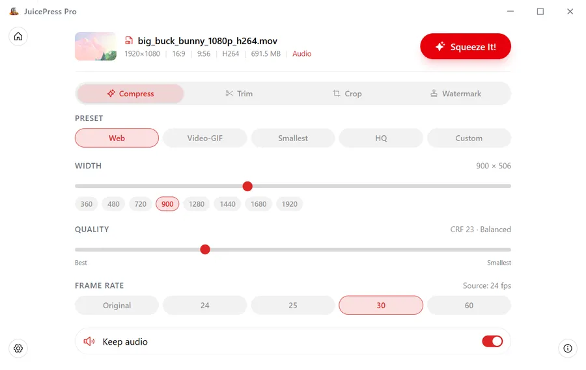Click the Width slider handle
Viewport: 586px width, 370px height.
coord(247,187)
